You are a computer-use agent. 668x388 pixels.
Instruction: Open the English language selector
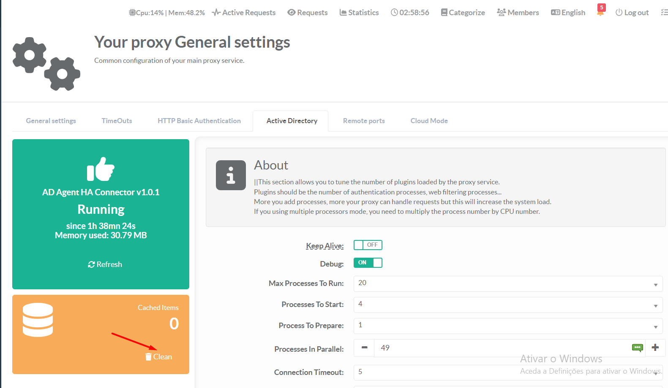point(568,13)
